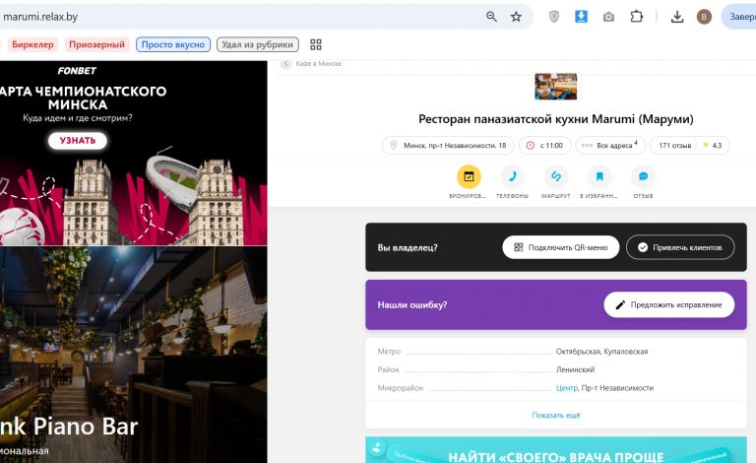The height and width of the screenshot is (463, 756).
Task: Click the Октябрьская, Купаловская metro text
Action: (601, 352)
